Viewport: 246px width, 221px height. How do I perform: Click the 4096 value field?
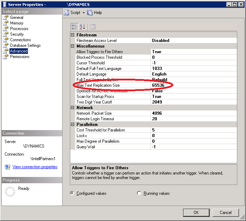click(194, 113)
